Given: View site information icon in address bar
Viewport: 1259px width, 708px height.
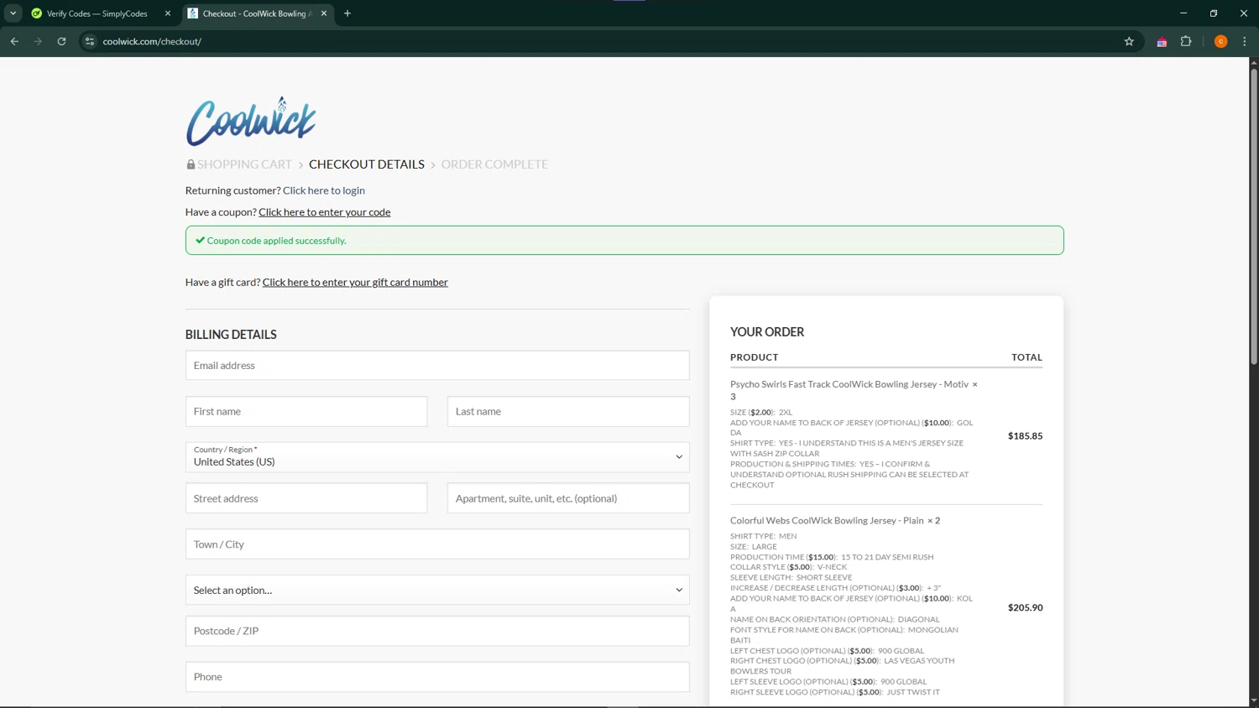Looking at the screenshot, I should pos(90,41).
